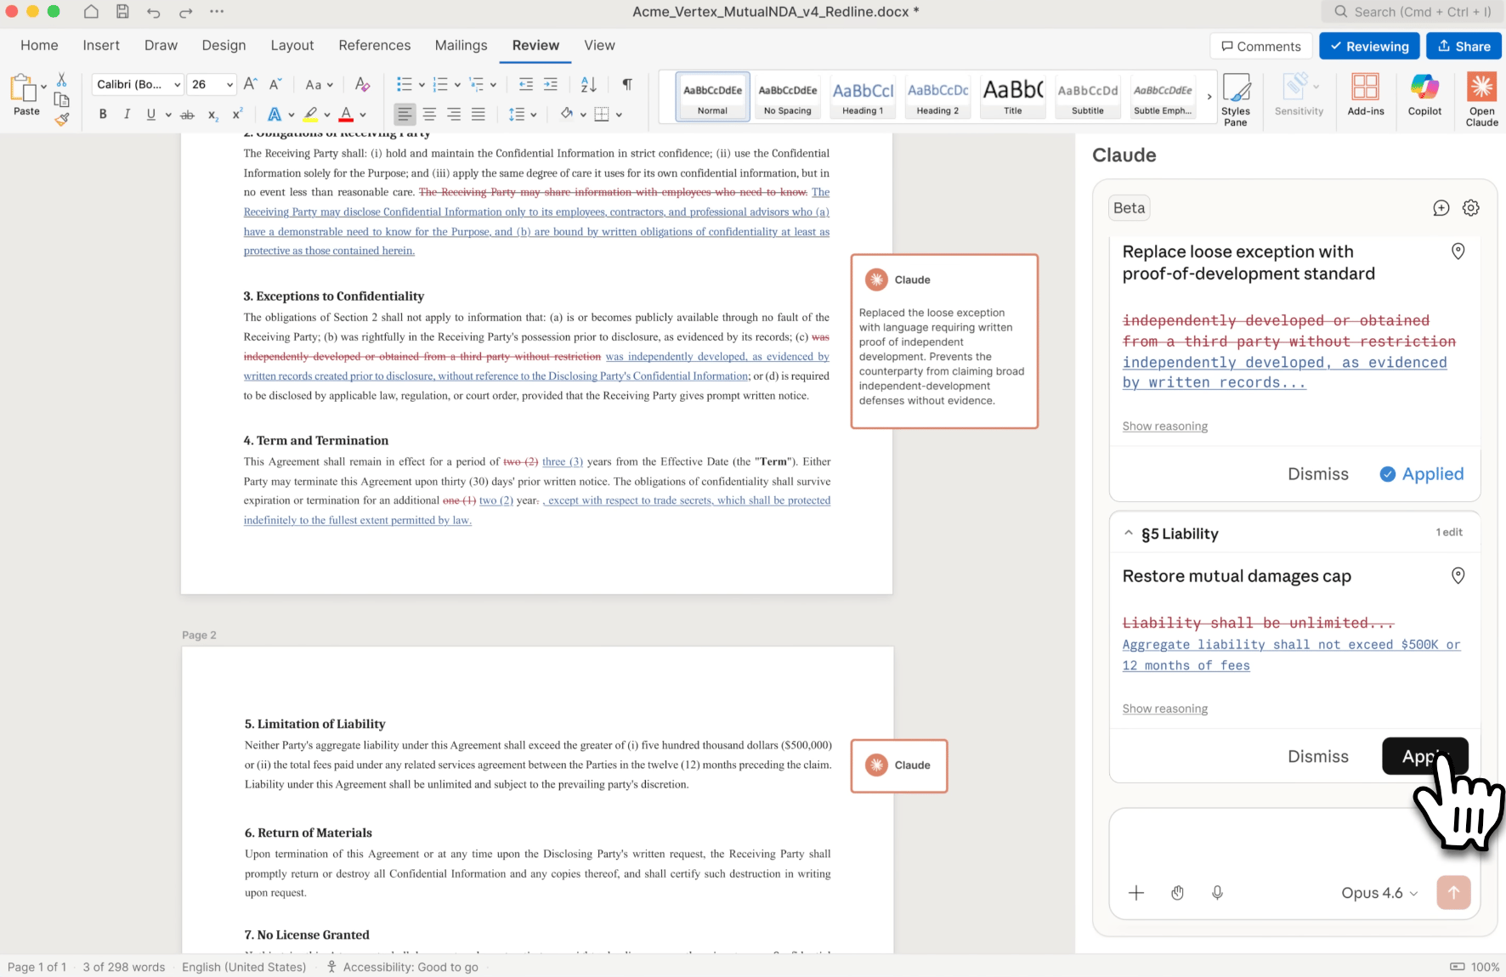Open the Mailings tab
1506x977 pixels.
[461, 45]
